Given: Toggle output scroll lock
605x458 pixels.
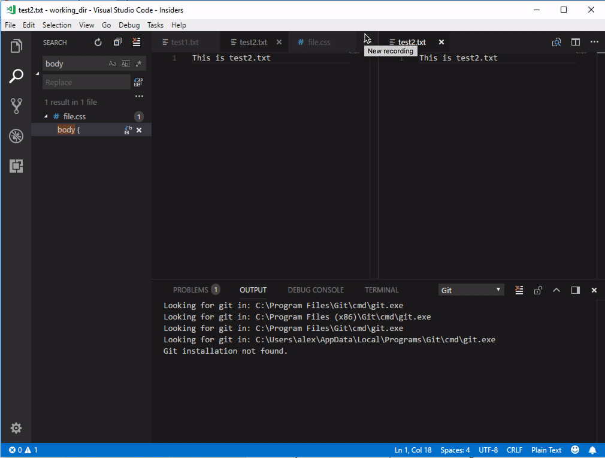Looking at the screenshot, I should coord(538,290).
